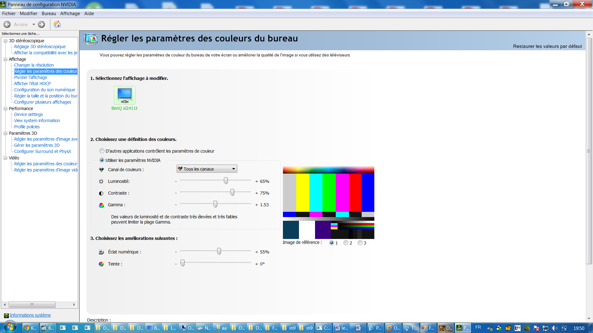Click the Back arrow navigation icon
Image resolution: width=593 pixels, height=333 pixels.
tap(7, 24)
